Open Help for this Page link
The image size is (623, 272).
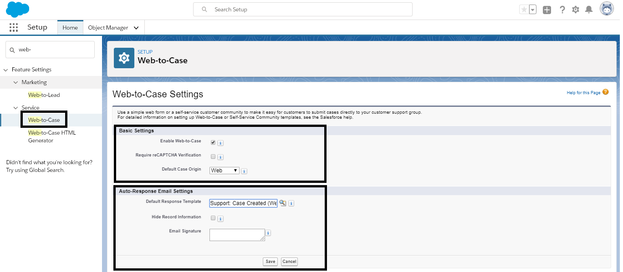[x=583, y=93]
